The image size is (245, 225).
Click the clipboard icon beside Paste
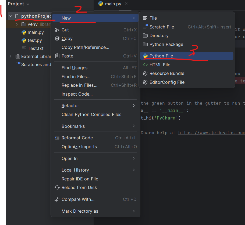coord(57,56)
